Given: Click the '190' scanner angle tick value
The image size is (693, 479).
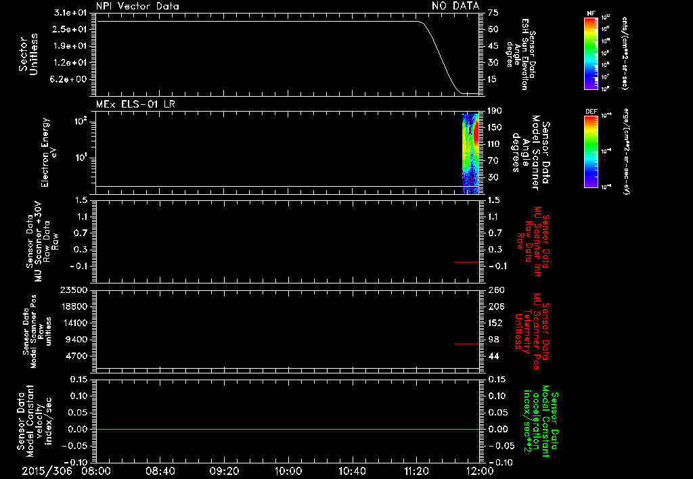Looking at the screenshot, I should [x=495, y=111].
